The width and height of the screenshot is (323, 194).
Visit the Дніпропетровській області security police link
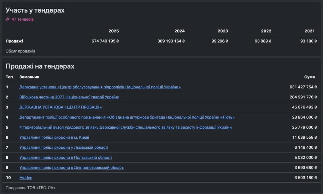pyautogui.click(x=72, y=168)
